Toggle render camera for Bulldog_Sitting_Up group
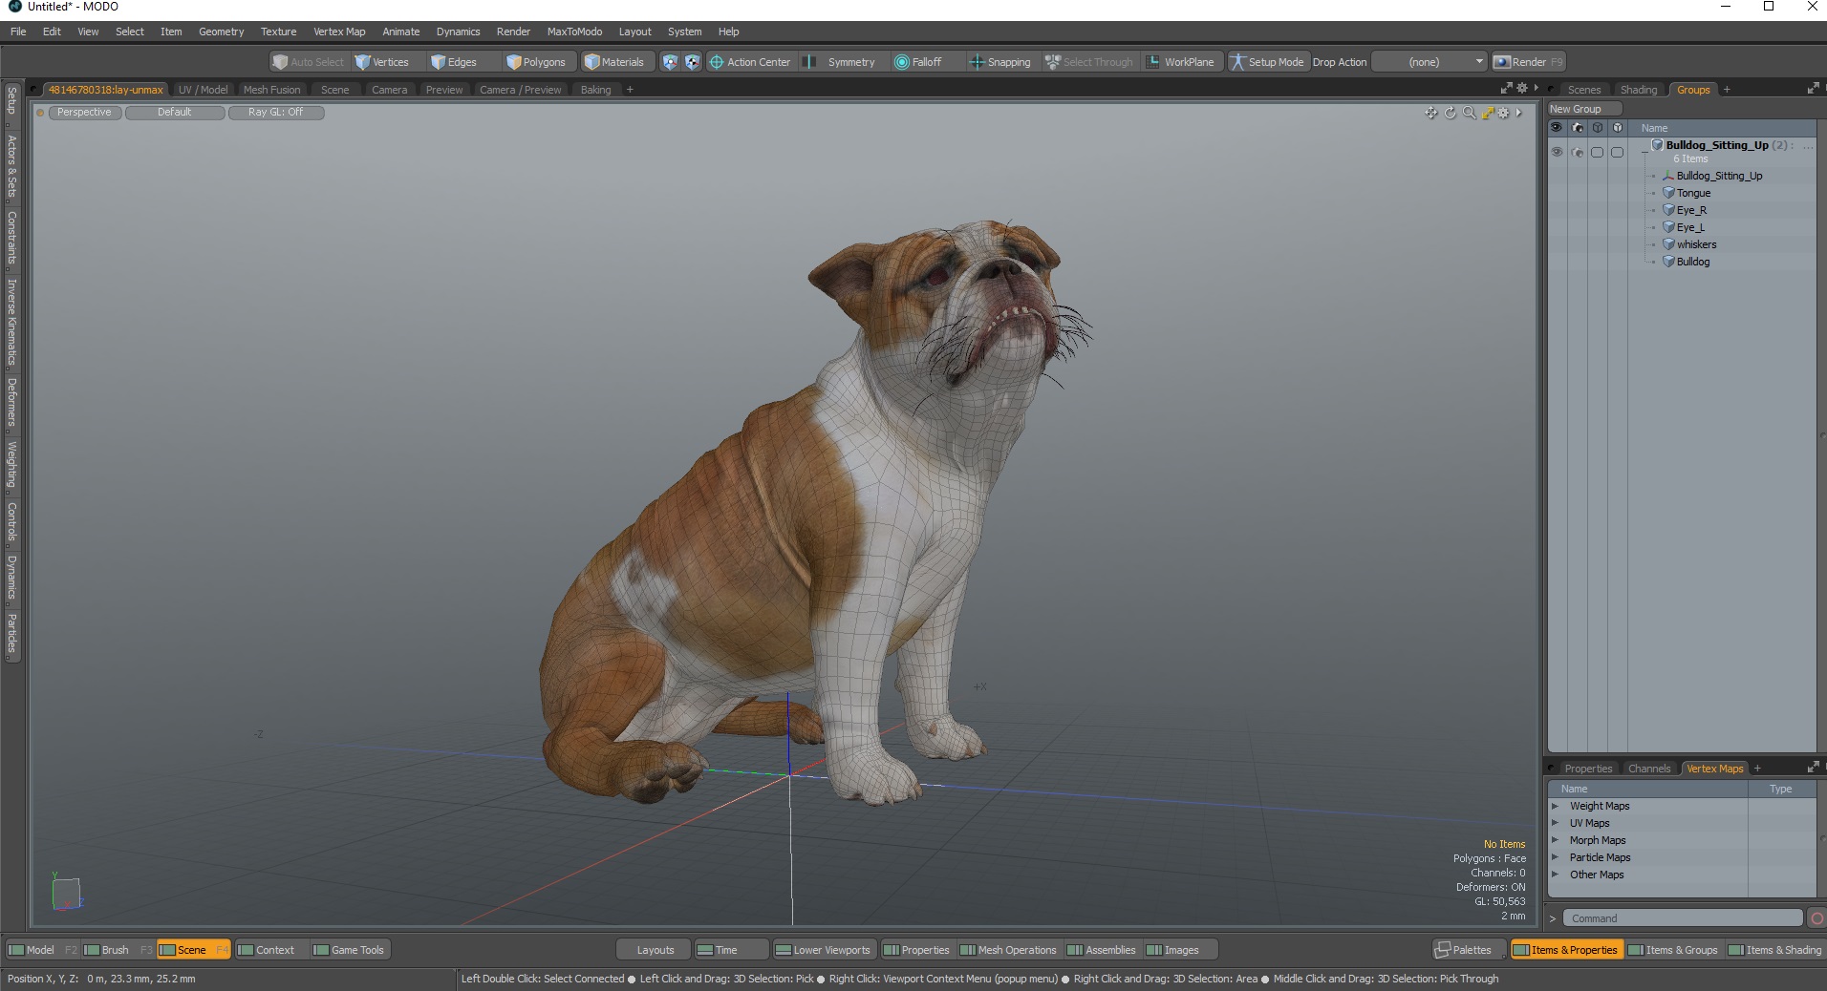This screenshot has width=1827, height=991. (1577, 153)
